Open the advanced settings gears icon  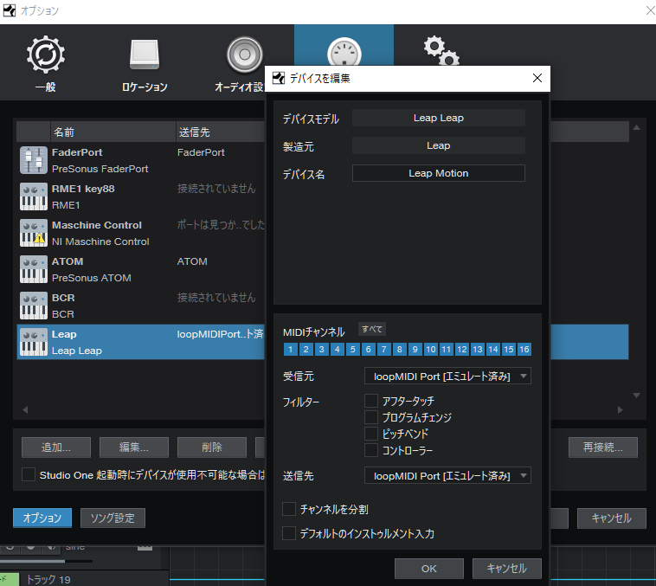pyautogui.click(x=441, y=51)
